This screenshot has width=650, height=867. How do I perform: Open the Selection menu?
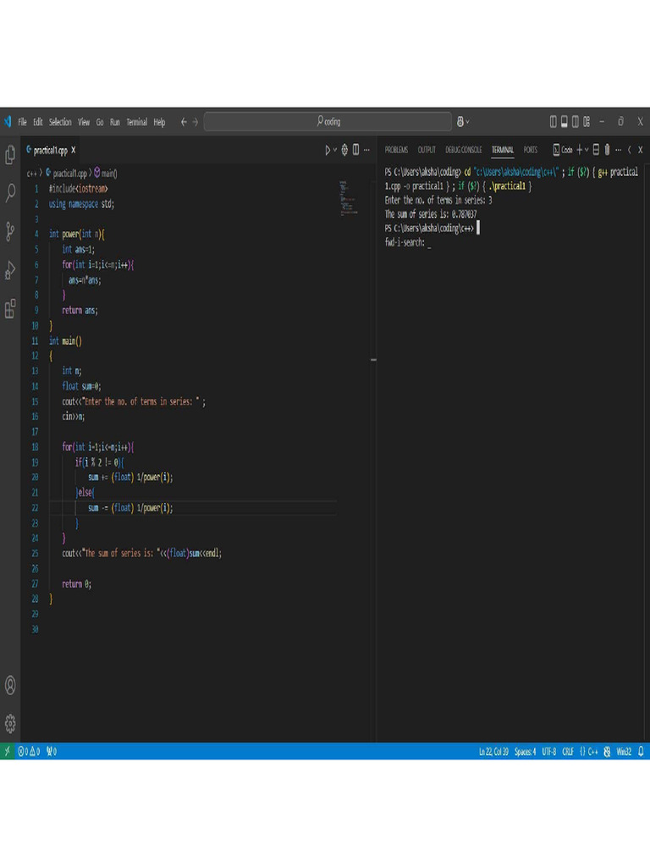[60, 122]
